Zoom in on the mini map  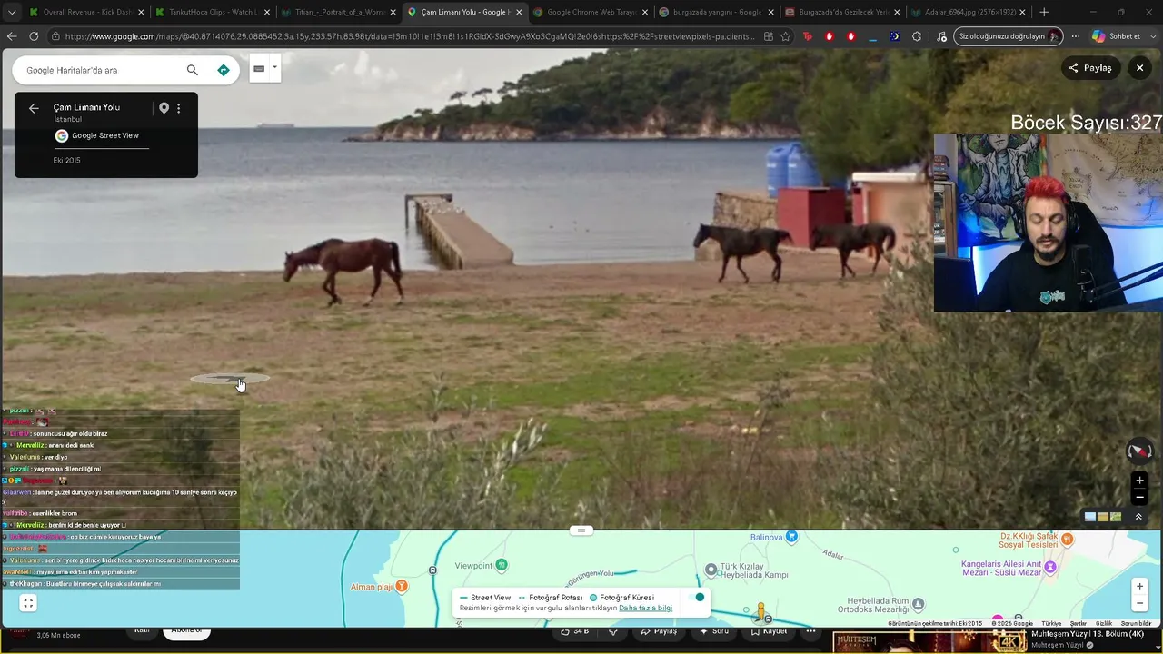click(1139, 586)
